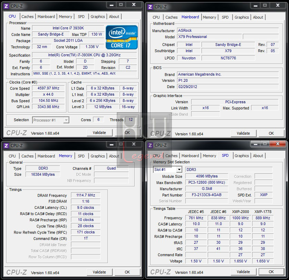This screenshot has height=280, width=289.
Task: Open Graphics tab in the SPD window
Action: (x=241, y=156)
